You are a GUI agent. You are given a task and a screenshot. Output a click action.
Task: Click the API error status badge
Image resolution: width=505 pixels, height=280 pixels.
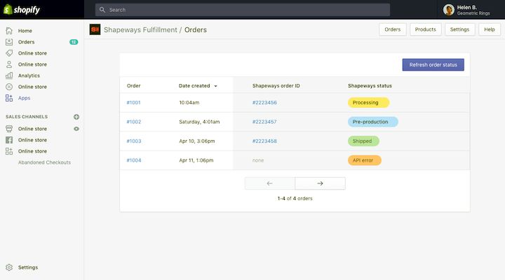[364, 160]
